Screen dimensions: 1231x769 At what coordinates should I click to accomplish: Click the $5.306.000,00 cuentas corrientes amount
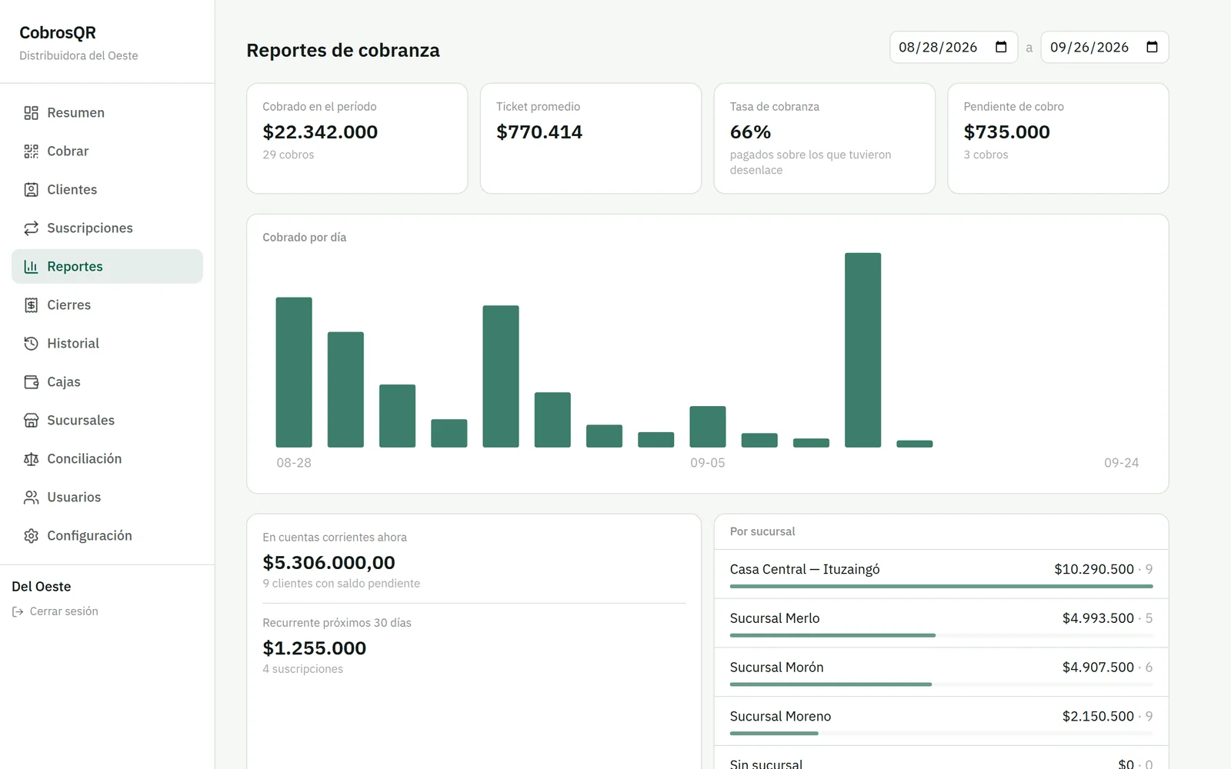(329, 563)
